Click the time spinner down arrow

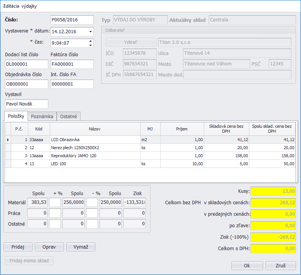(90, 45)
